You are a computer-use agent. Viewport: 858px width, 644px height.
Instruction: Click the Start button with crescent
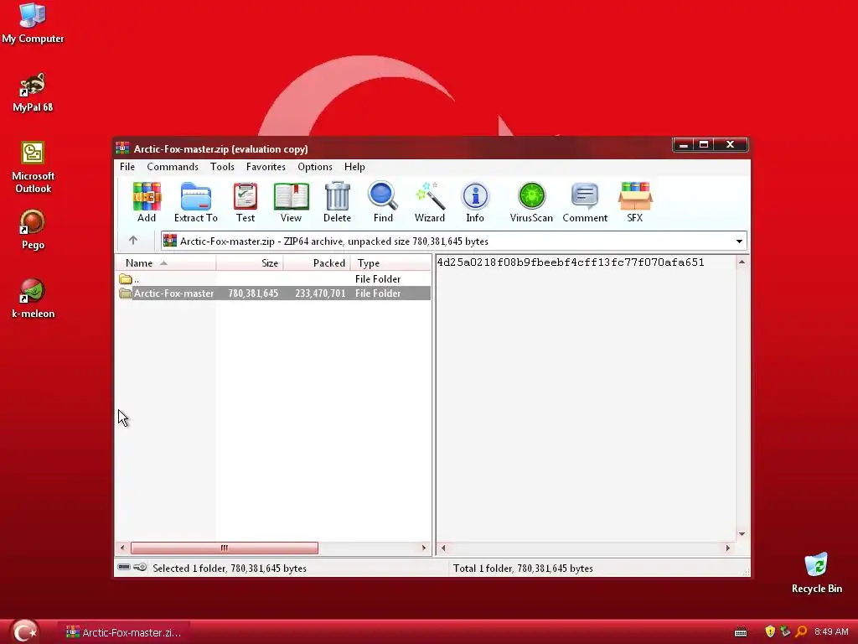pos(25,631)
